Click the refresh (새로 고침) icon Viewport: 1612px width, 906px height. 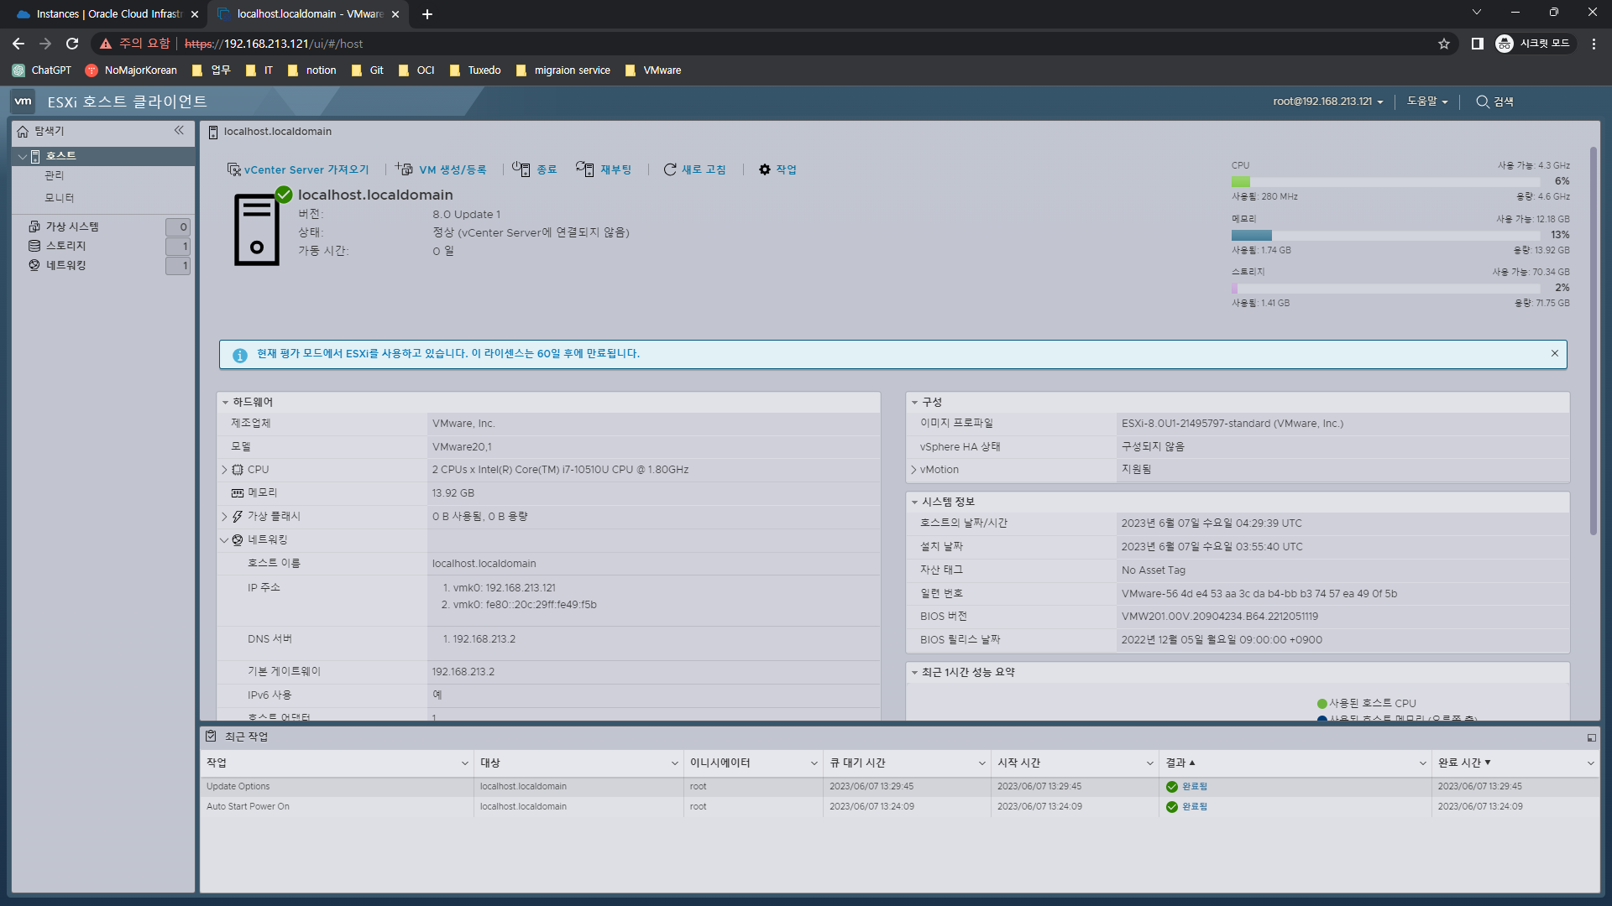click(670, 169)
